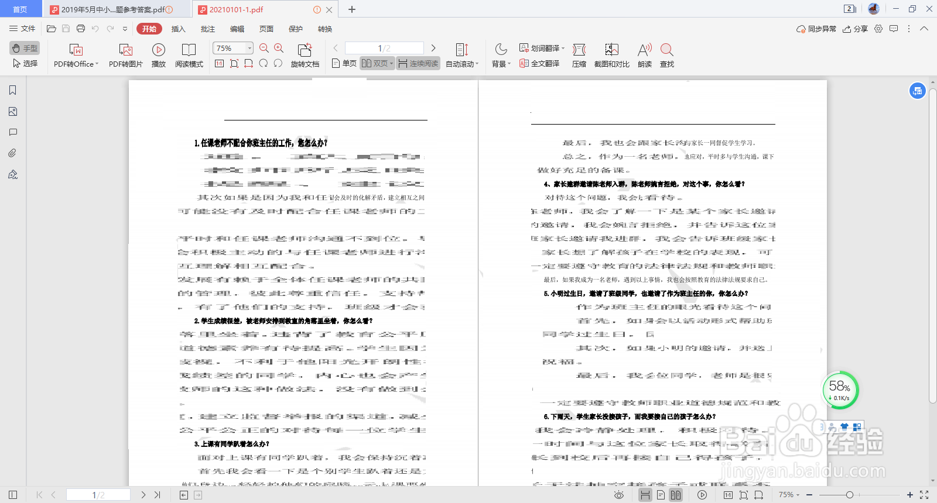Rotate counterclockwise using ribbon icon

(x=263, y=63)
